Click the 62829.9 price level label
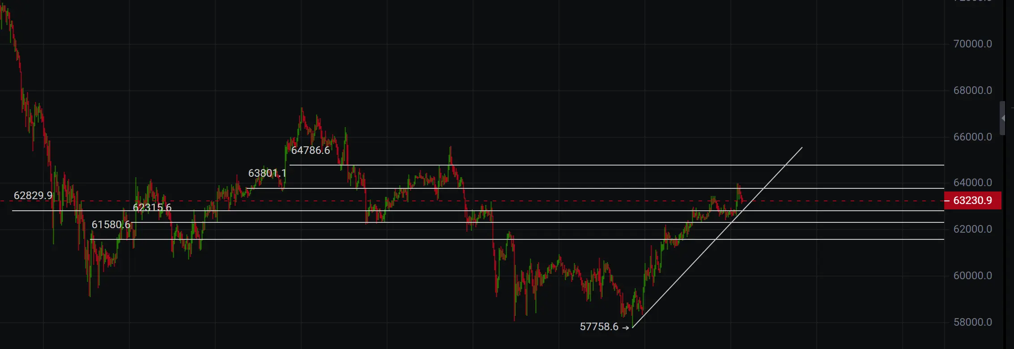Viewport: 1014px width, 349px height. (x=33, y=196)
